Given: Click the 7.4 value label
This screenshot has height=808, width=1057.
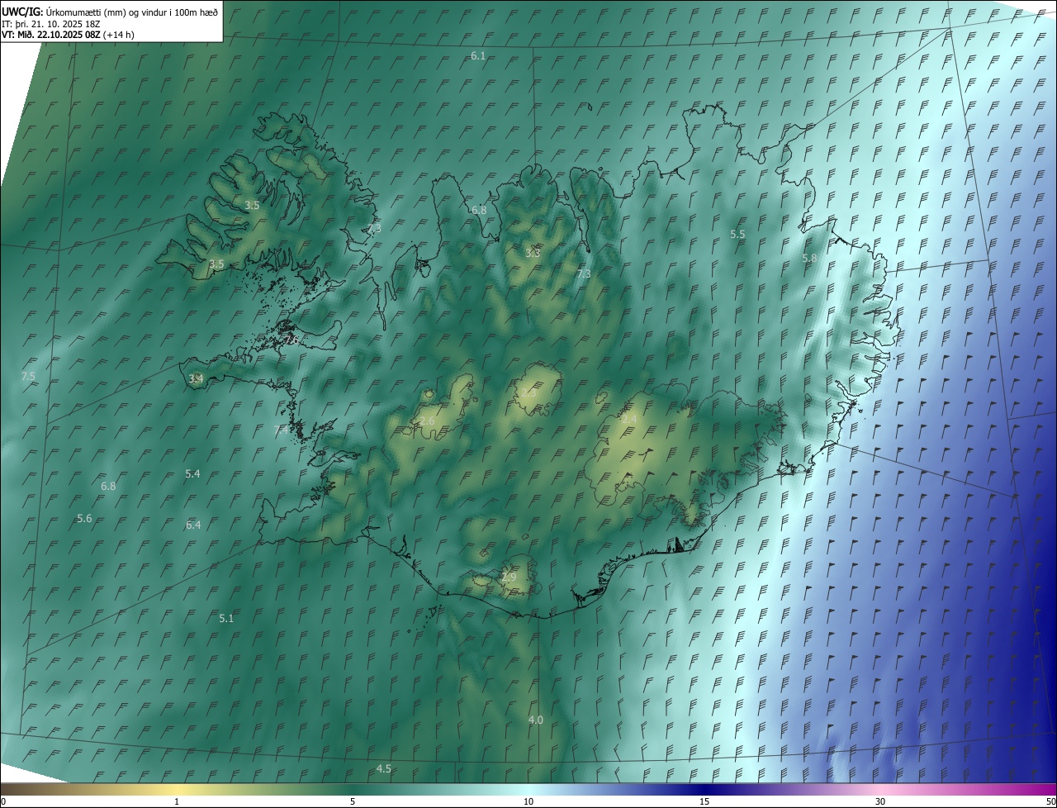Looking at the screenshot, I should point(281,430).
